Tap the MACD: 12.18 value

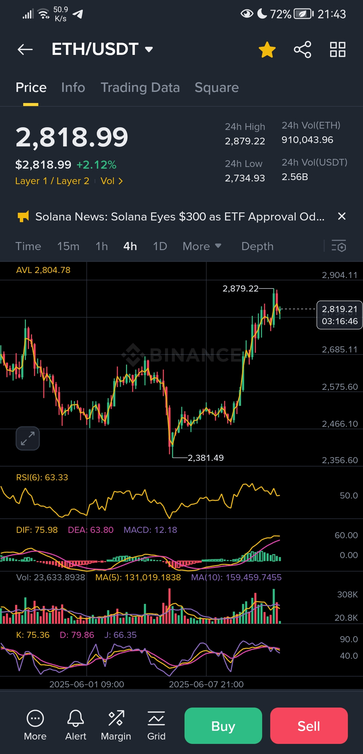tap(150, 530)
